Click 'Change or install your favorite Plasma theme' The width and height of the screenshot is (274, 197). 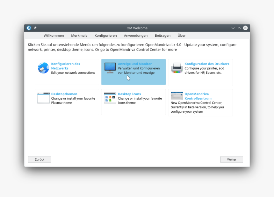pos(73,101)
